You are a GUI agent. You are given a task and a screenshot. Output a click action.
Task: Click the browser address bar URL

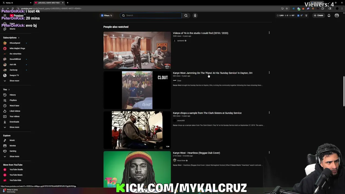pyautogui.click(x=51, y=8)
